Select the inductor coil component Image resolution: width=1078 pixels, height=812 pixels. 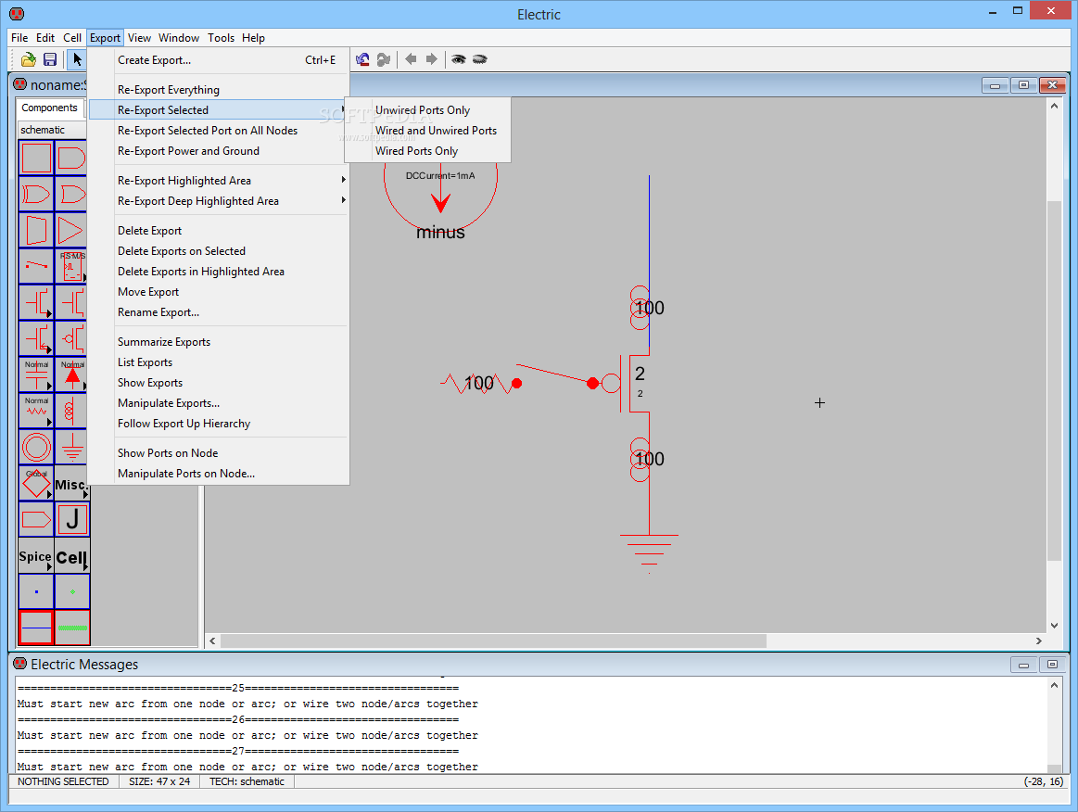[71, 411]
